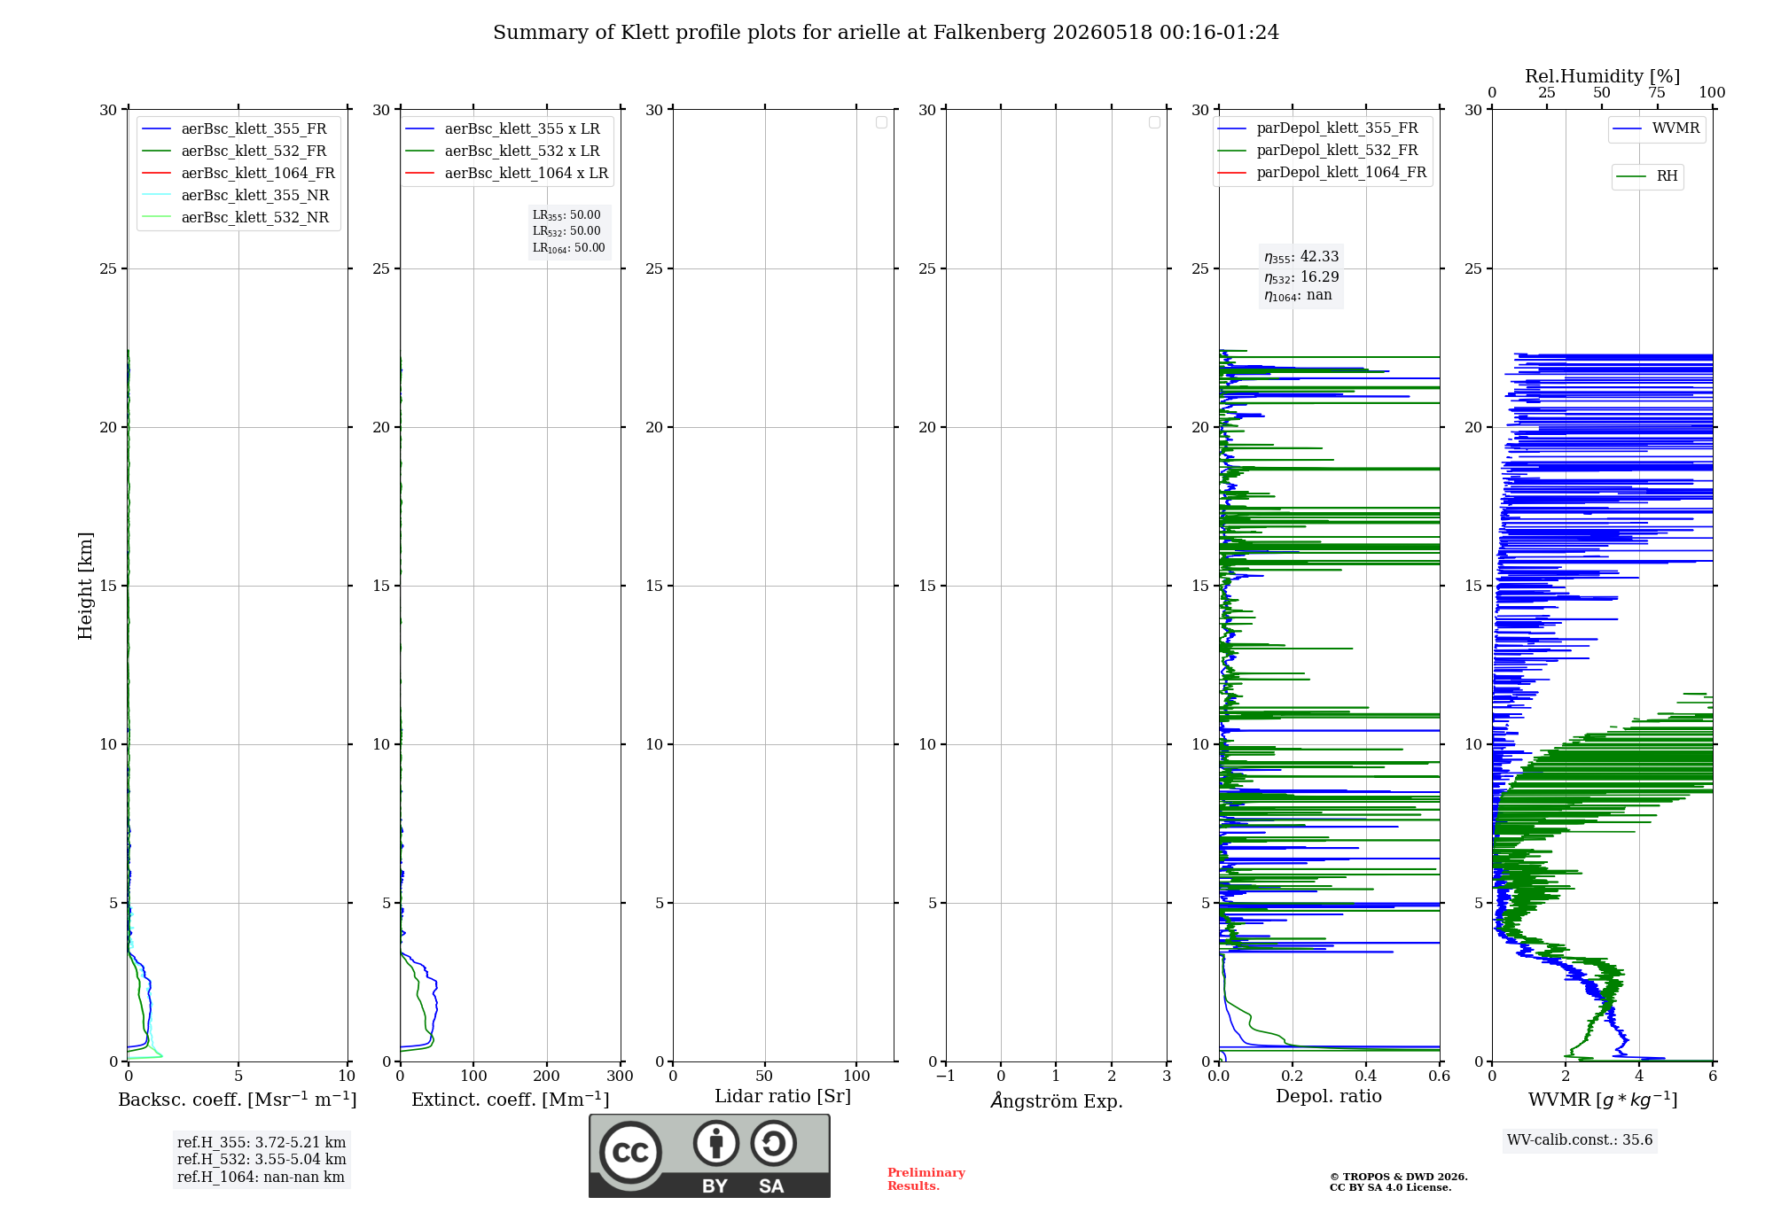
Task: Click the Lidar ratio [Sr] axis label
Action: tap(783, 1097)
